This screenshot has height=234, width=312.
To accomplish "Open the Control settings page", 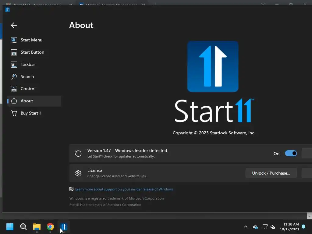I will point(34,89).
